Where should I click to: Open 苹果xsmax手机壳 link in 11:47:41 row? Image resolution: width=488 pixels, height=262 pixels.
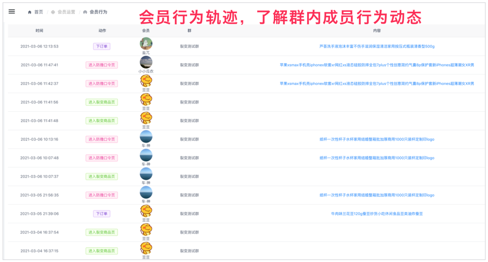click(x=377, y=65)
